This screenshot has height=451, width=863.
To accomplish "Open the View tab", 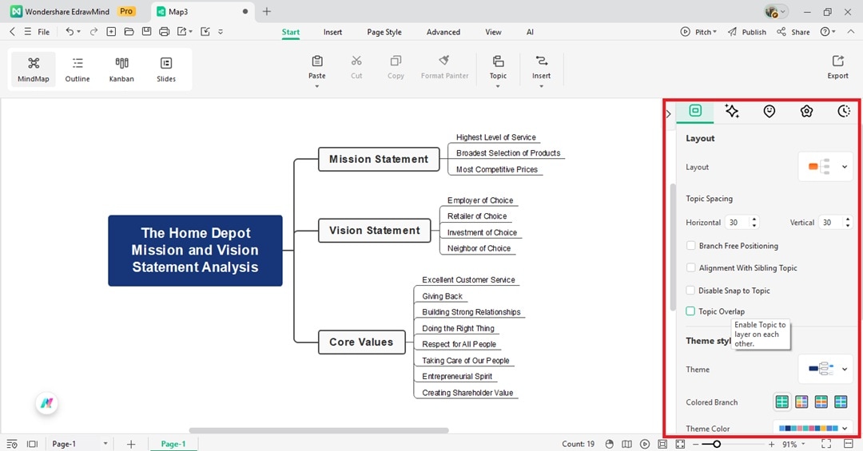I will point(493,32).
